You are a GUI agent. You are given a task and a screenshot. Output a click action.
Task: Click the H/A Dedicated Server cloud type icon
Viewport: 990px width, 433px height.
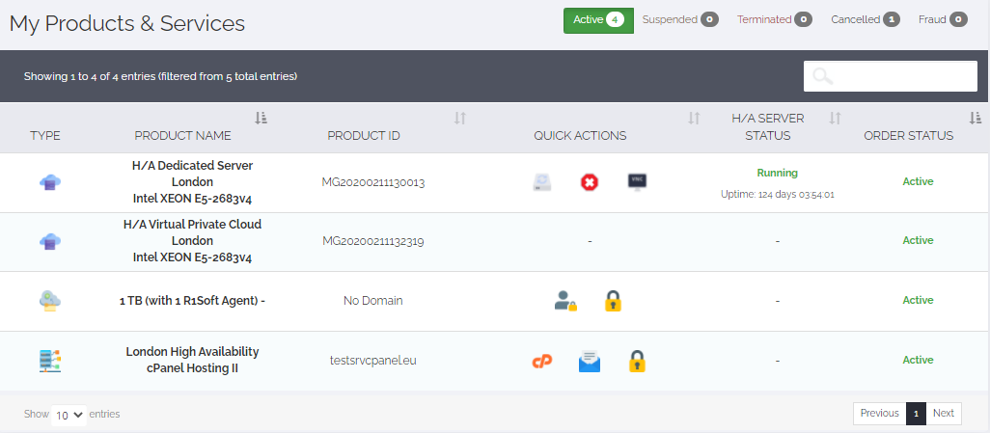(x=50, y=182)
